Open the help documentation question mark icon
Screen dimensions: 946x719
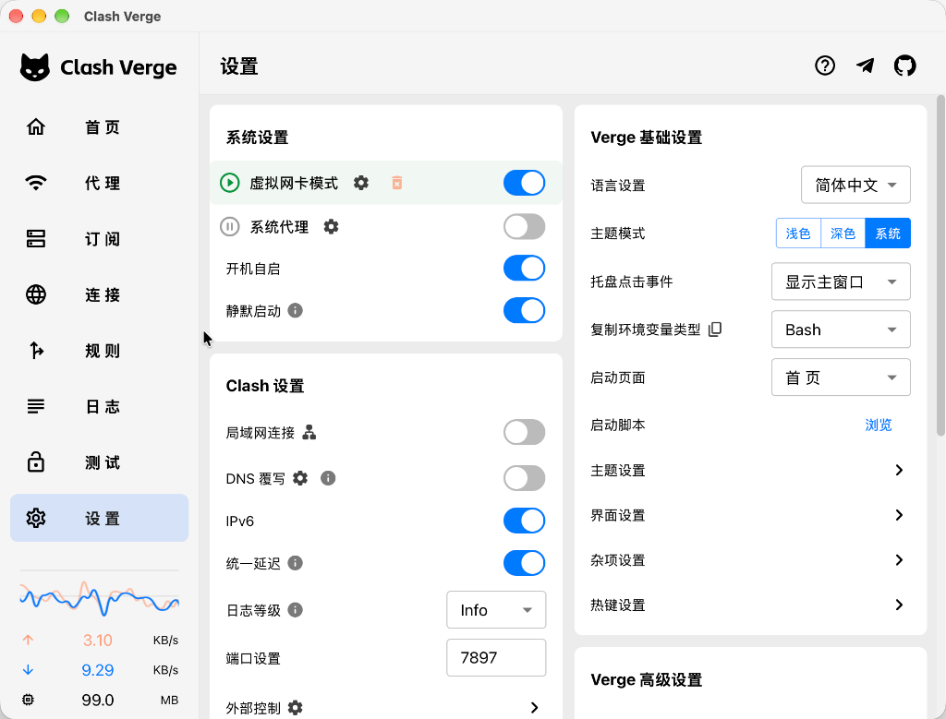[x=825, y=66]
